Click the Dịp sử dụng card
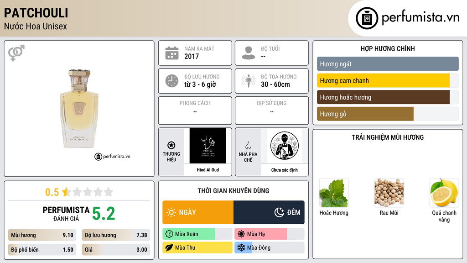Image resolution: width=467 pixels, height=263 pixels. coord(272,110)
